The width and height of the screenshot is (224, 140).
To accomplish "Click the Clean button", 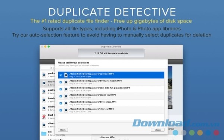I will tap(158, 130).
